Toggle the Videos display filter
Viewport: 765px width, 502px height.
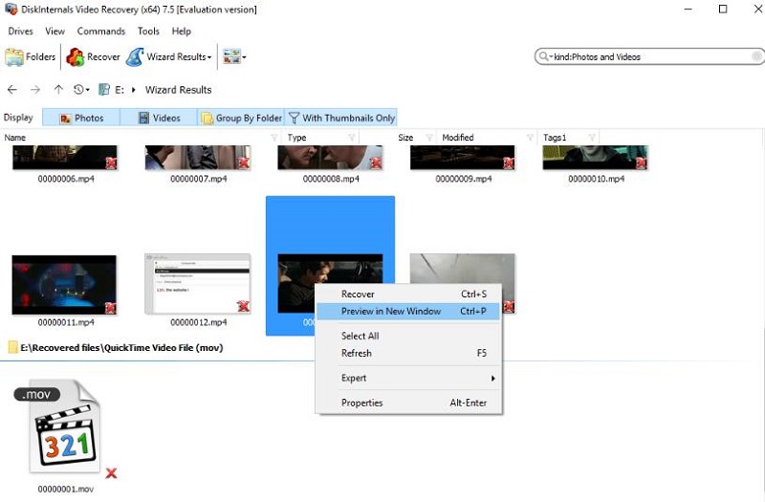(x=159, y=118)
